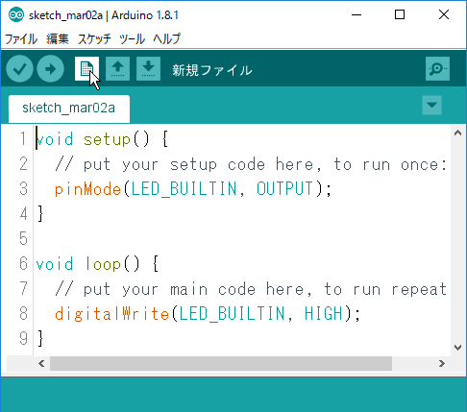
Task: Expand the tab options dropdown arrow
Action: 431,105
